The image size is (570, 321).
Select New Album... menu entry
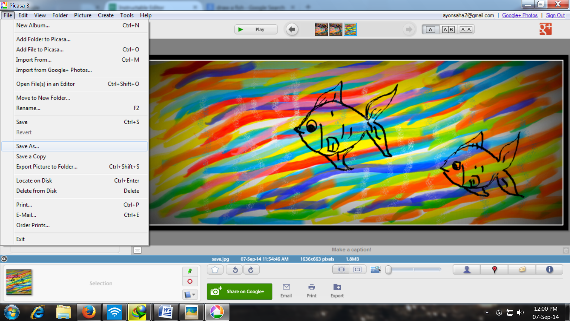pyautogui.click(x=74, y=25)
